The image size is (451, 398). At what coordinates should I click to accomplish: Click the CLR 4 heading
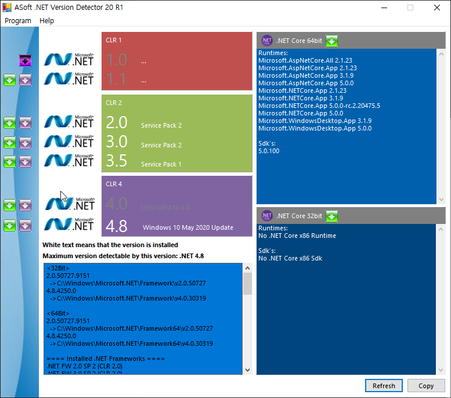pyautogui.click(x=114, y=184)
